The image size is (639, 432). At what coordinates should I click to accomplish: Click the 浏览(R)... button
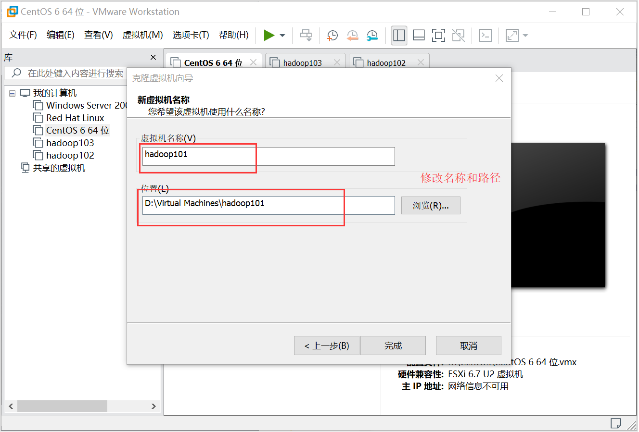(431, 206)
